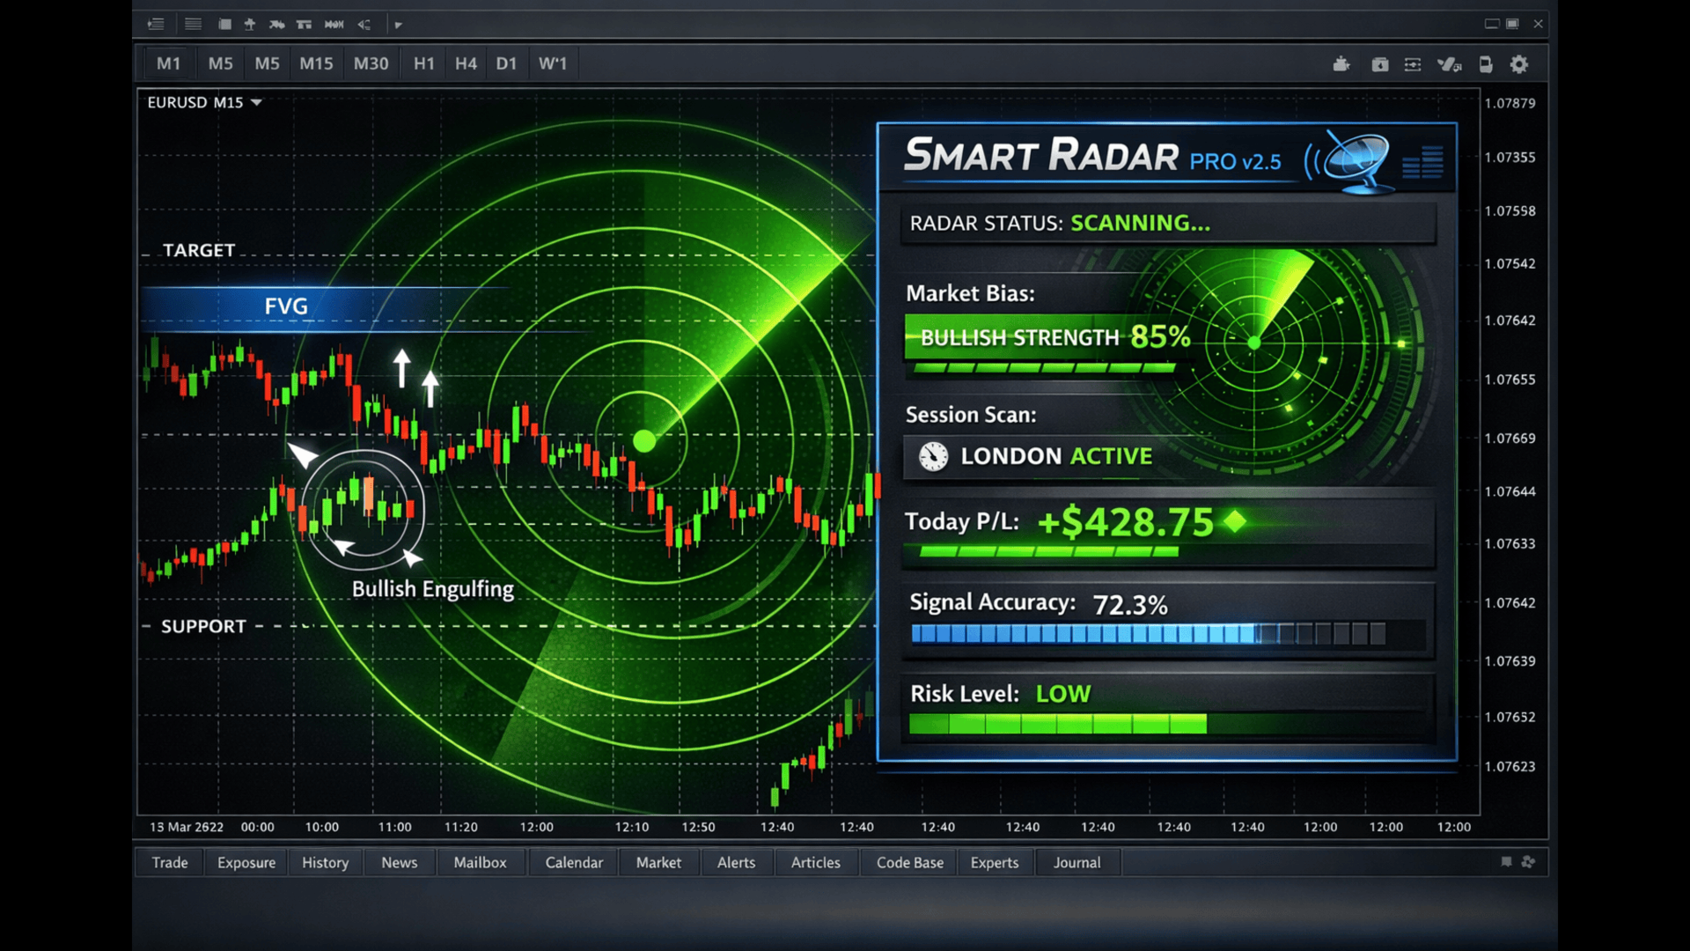Click the FVG zone label on chart
The height and width of the screenshot is (951, 1690).
pos(286,306)
